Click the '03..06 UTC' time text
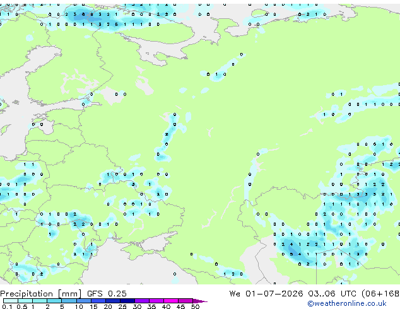This screenshot has width=400, height=309. coord(332,294)
